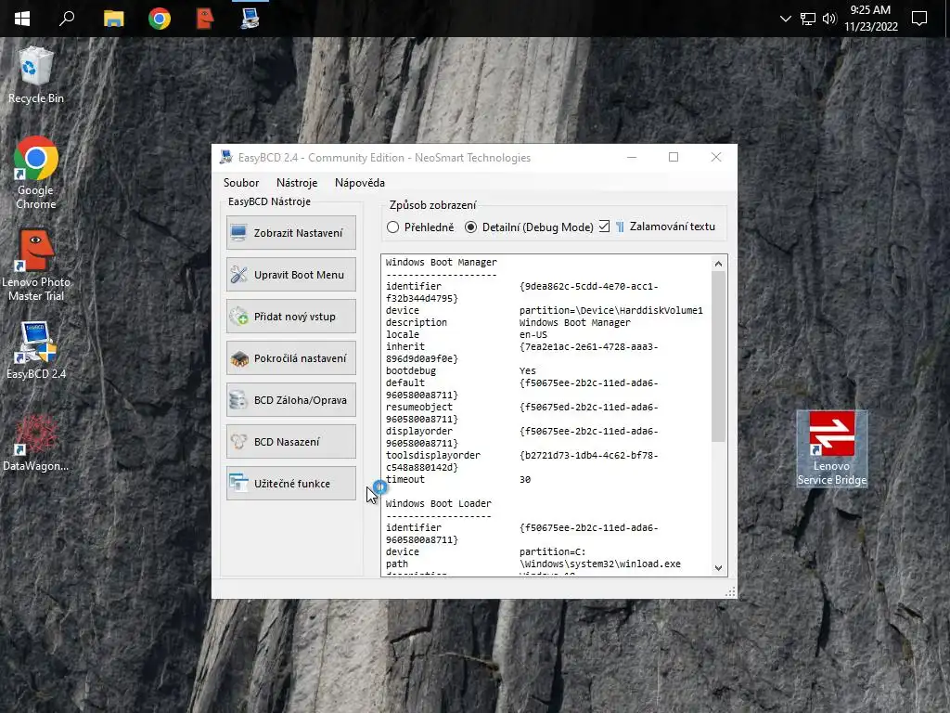Click the timeout value 30
Image resolution: width=950 pixels, height=713 pixels.
(525, 479)
